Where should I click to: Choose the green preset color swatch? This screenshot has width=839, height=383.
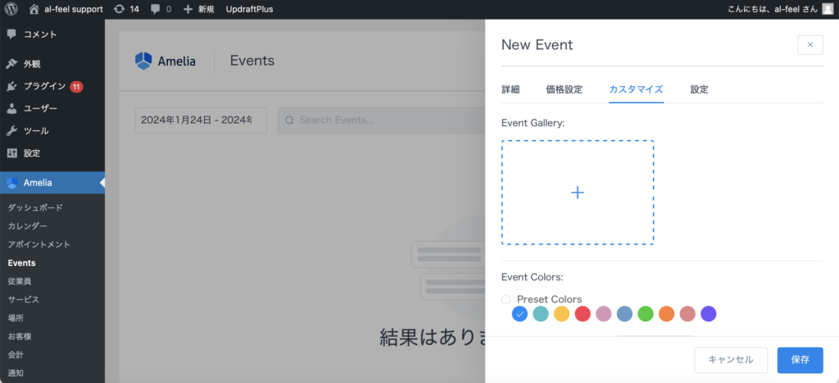click(x=645, y=314)
